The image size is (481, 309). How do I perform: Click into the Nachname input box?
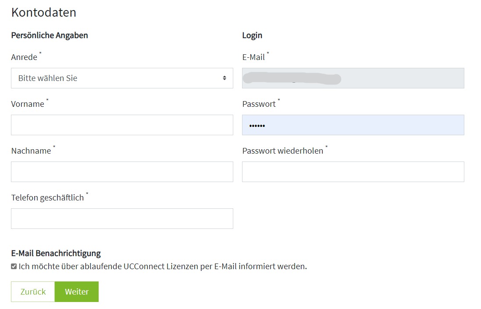121,172
